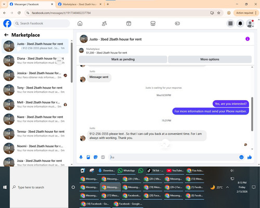This screenshot has height=208, width=260.
Task: Bookmark this page with the star
Action: [x=219, y=13]
